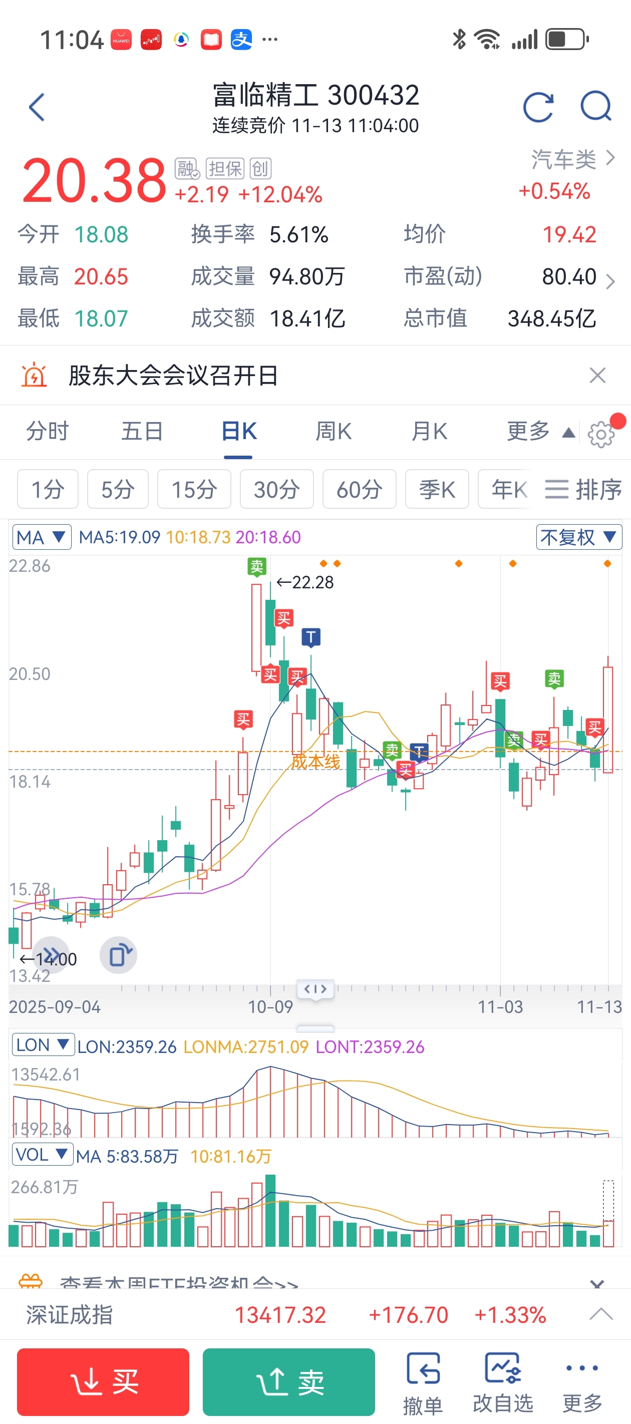Dismiss the 股东大会 meeting notice
The height and width of the screenshot is (1424, 631).
click(x=597, y=376)
